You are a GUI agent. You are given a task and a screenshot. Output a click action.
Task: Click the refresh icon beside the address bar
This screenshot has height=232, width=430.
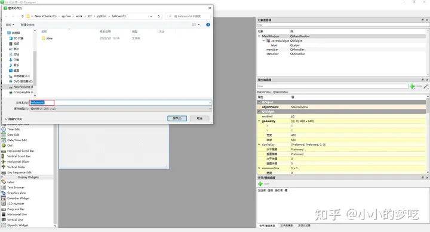158,16
